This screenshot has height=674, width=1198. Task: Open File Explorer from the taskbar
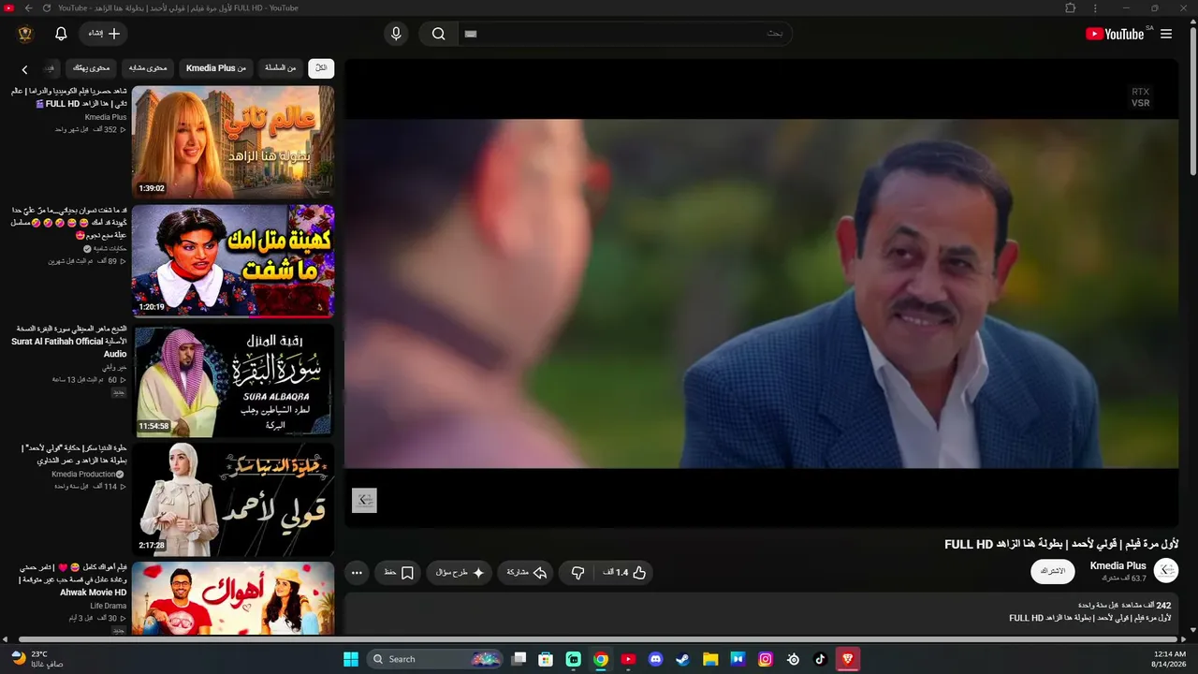710,659
